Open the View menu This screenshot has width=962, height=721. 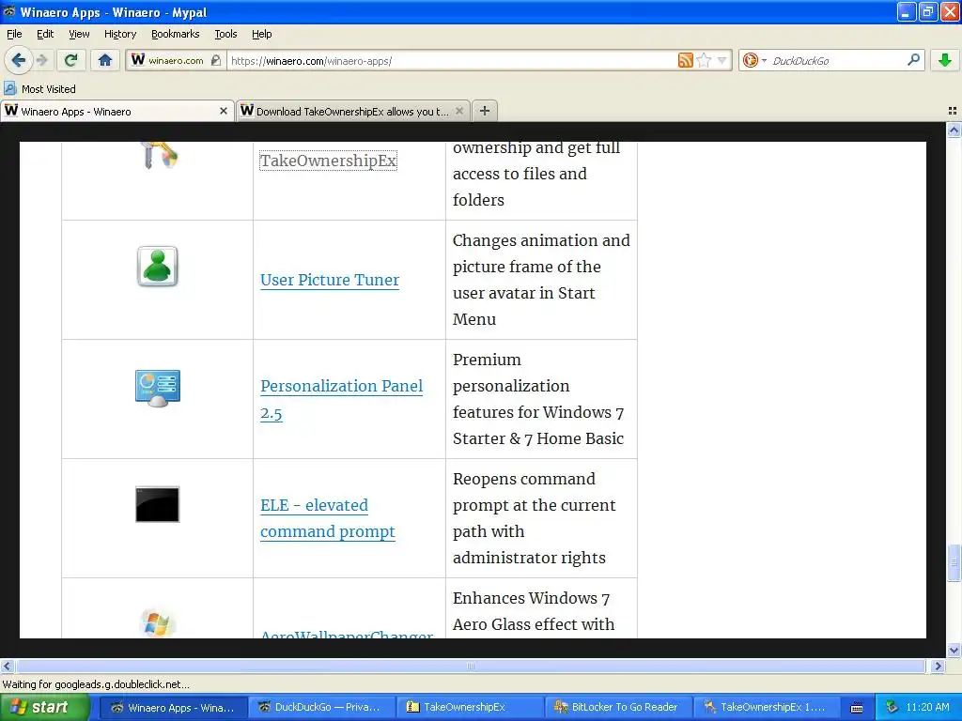click(79, 34)
